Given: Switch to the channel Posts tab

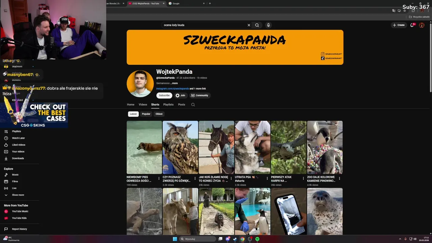Looking at the screenshot, I should (182, 105).
